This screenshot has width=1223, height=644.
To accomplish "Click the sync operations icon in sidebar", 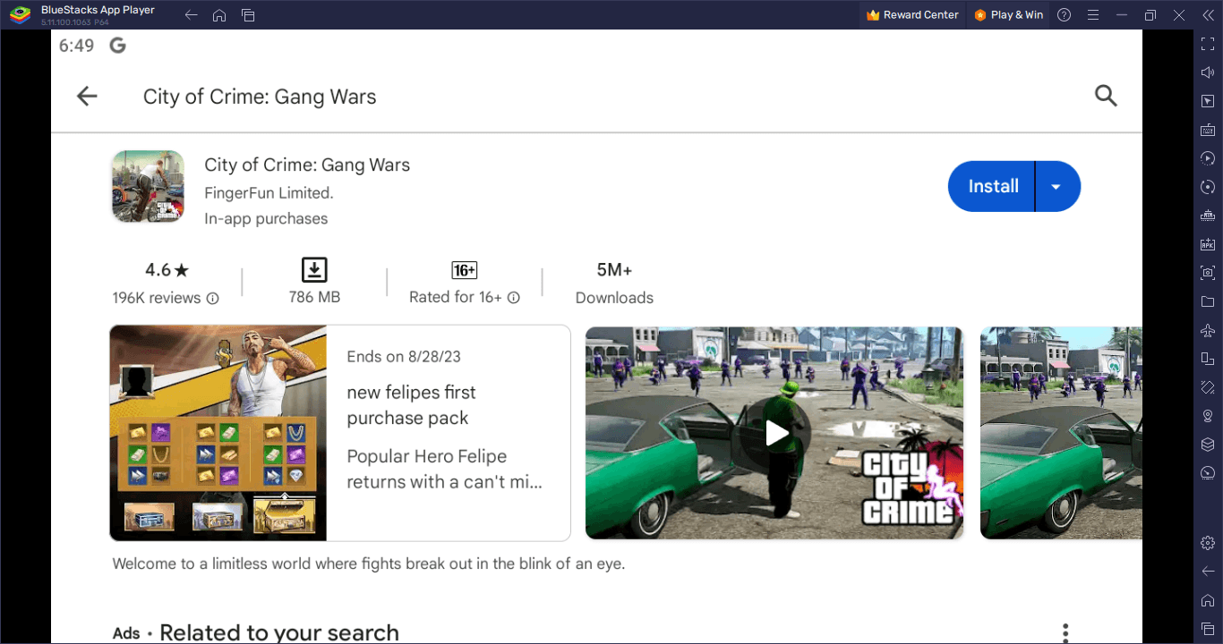I will coord(1208,158).
